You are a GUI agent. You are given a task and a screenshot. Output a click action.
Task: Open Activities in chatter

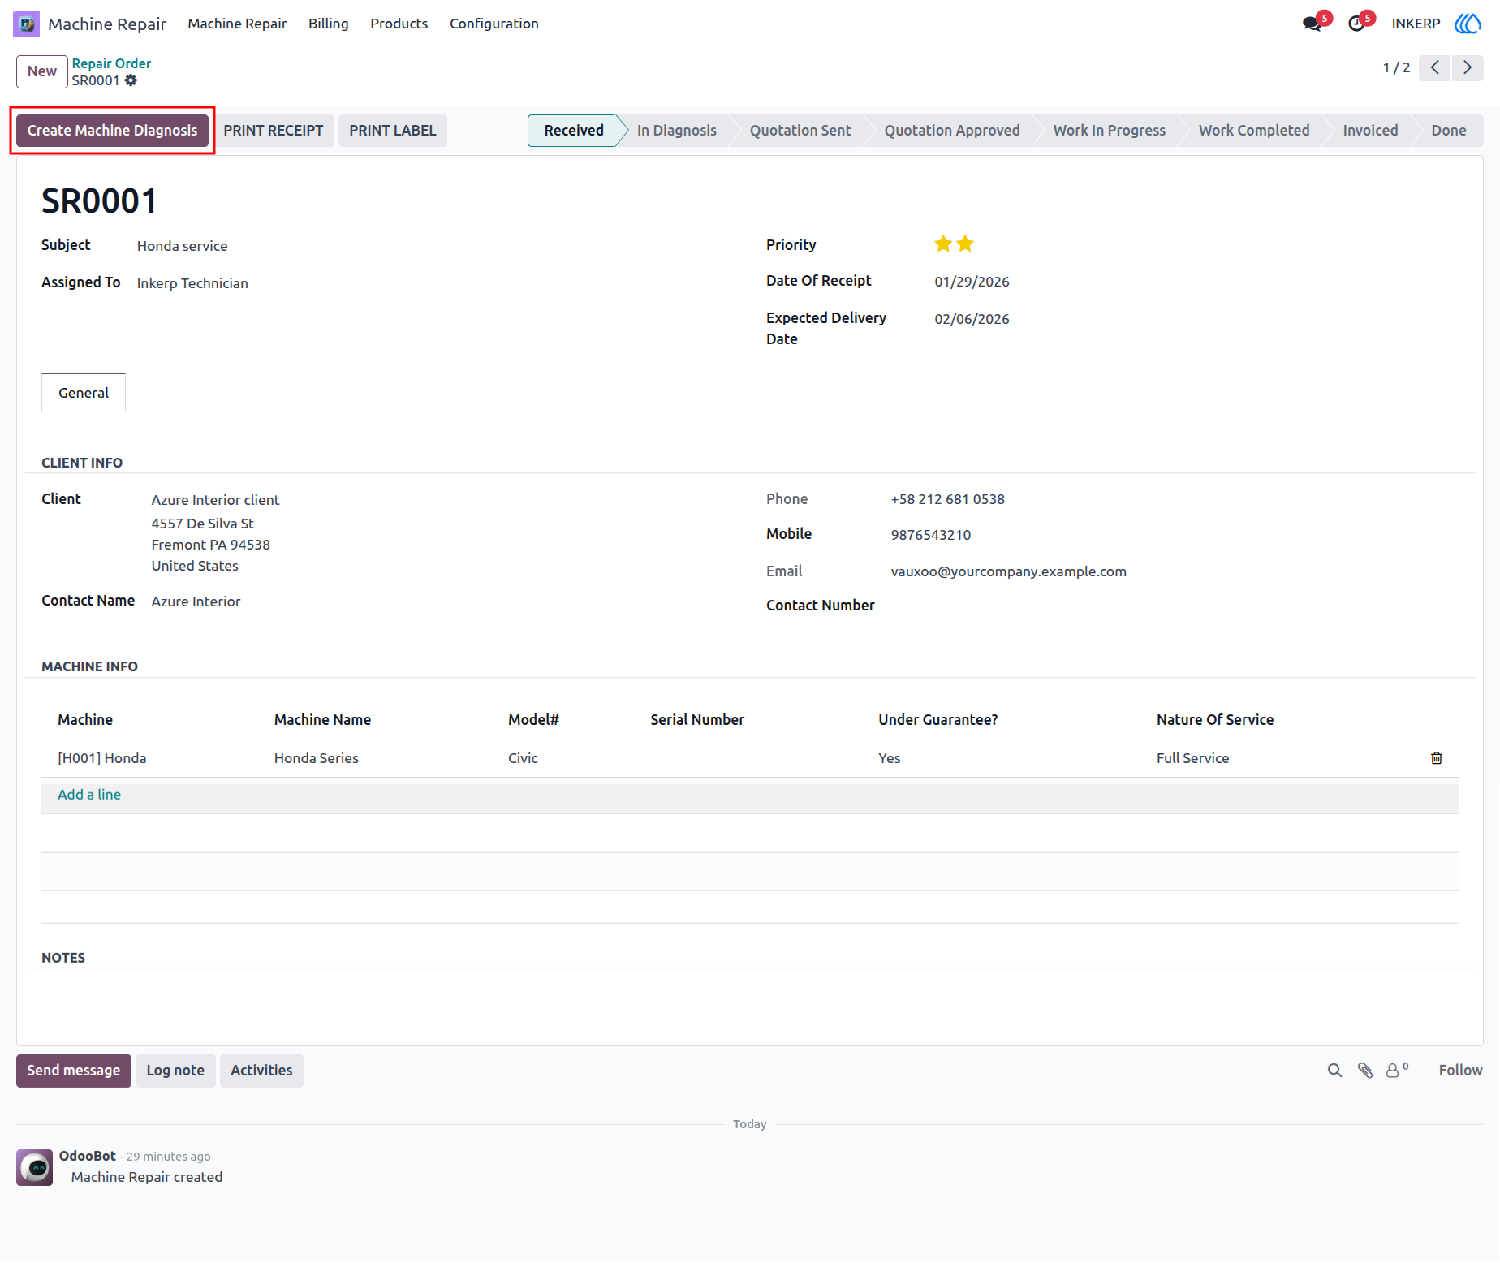(261, 1071)
